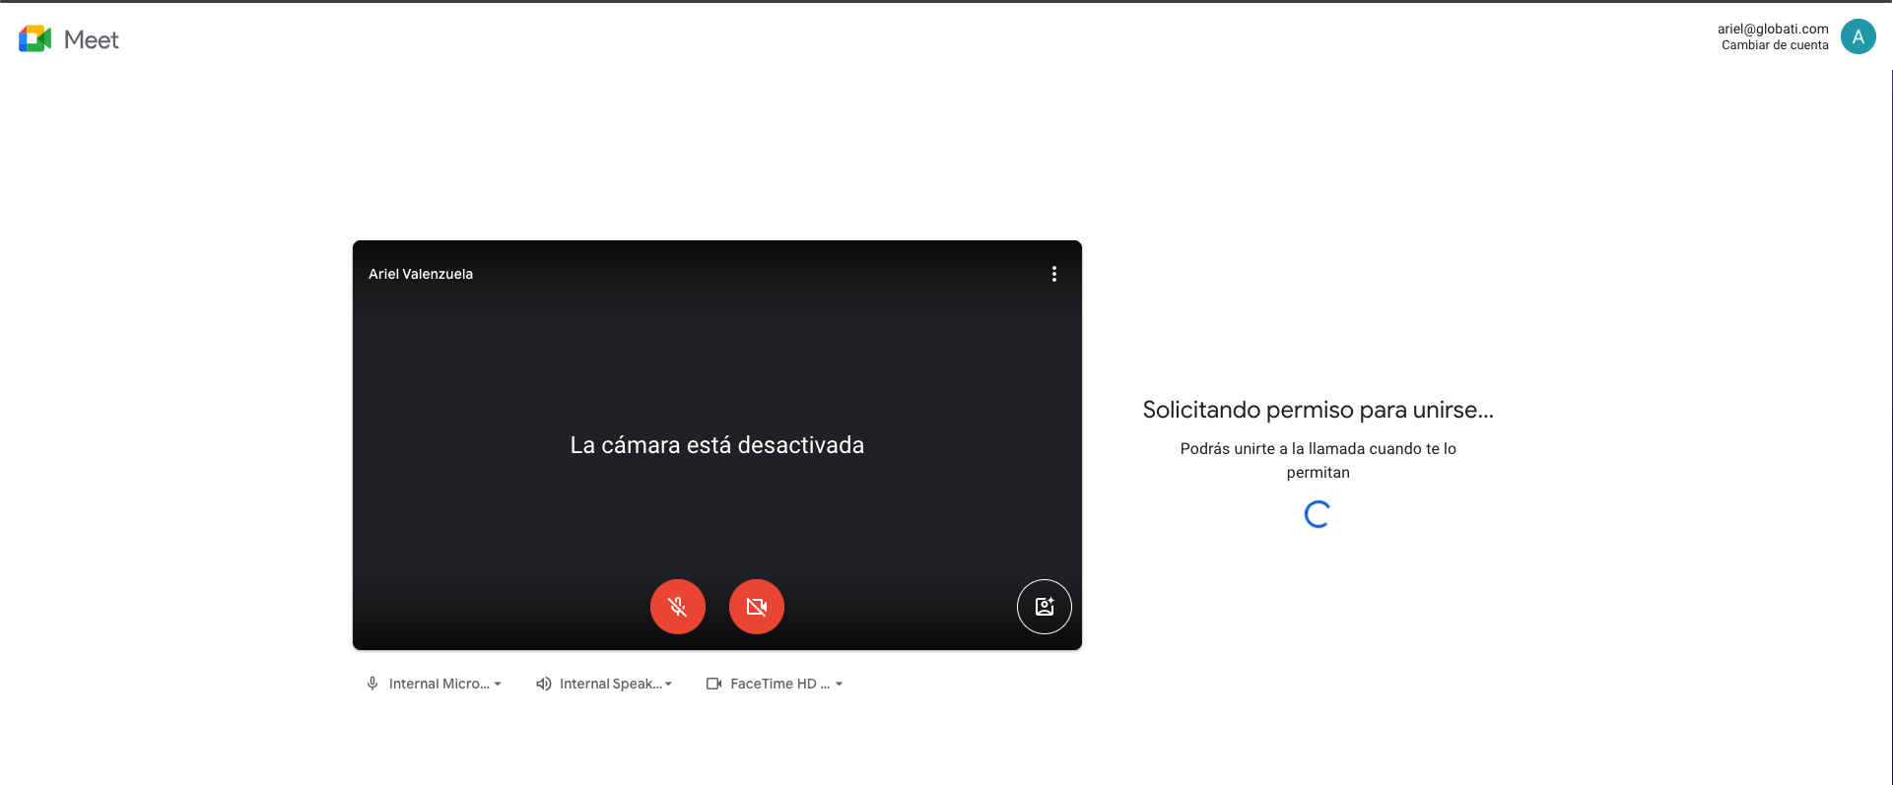Click the Google Meet logo icon
The image size is (1893, 785).
[x=34, y=39]
